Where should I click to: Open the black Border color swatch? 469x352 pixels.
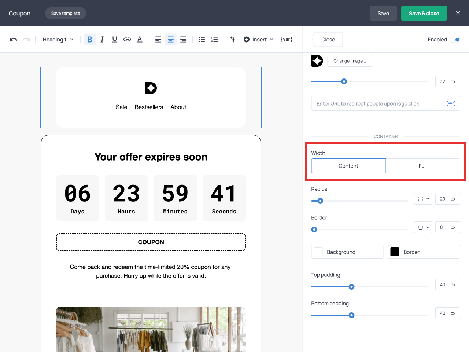[x=395, y=252]
